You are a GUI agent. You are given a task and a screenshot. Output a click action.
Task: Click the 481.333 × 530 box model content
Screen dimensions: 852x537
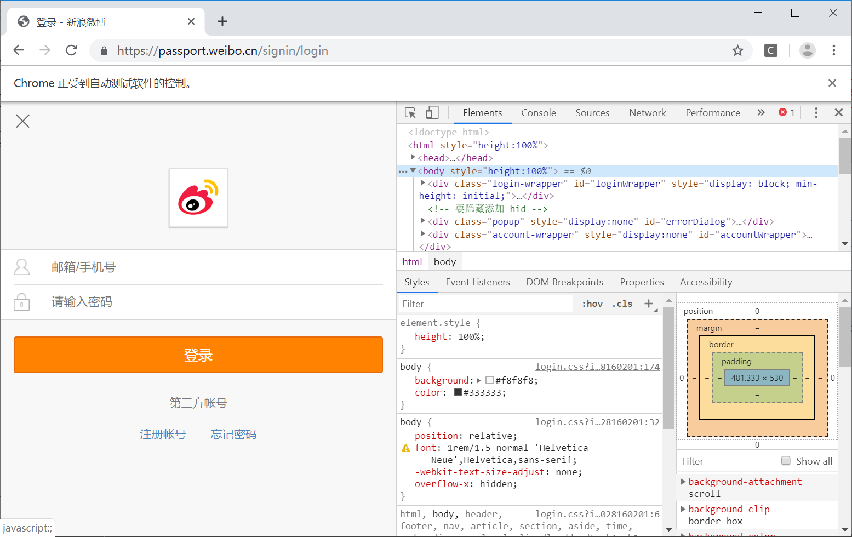[x=757, y=378]
